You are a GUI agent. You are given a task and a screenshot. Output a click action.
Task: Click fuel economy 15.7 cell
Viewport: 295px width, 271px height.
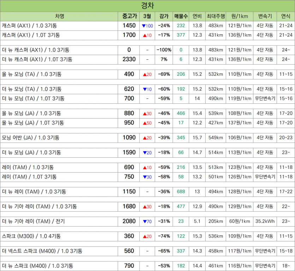pos(197,138)
